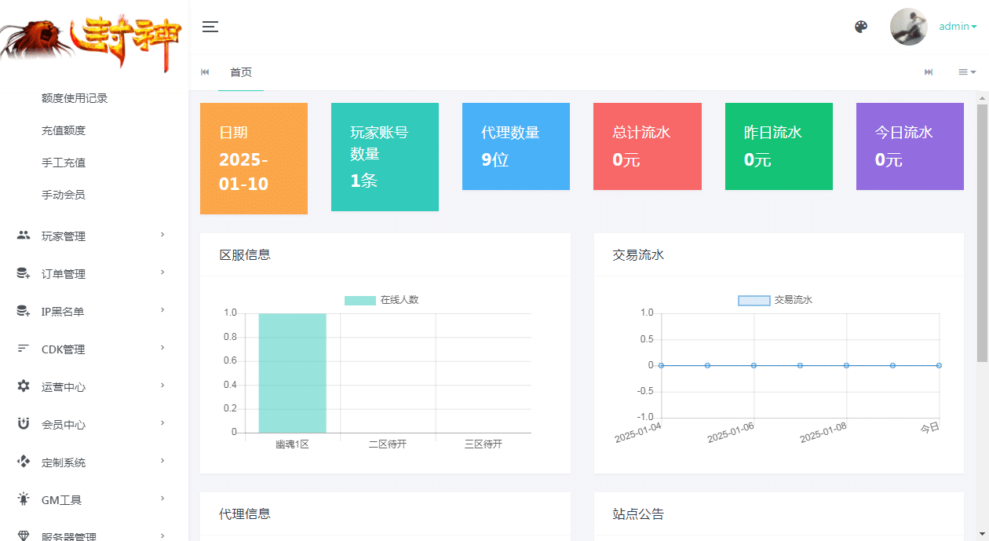Screen dimensions: 989x541
Task: Click the vertical page scrollbar
Action: [982, 236]
